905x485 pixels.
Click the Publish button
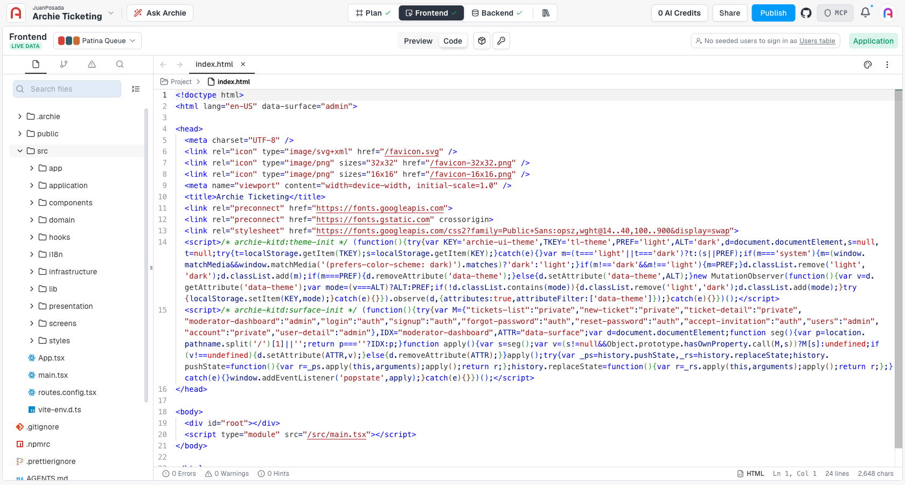click(773, 13)
